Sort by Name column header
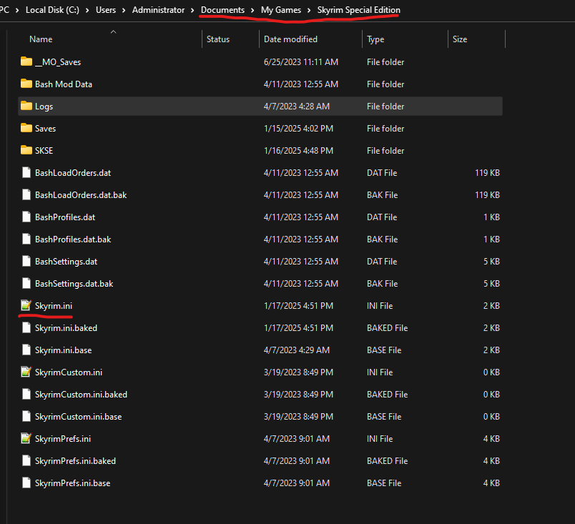Screen dimensions: 575x524 [41, 39]
